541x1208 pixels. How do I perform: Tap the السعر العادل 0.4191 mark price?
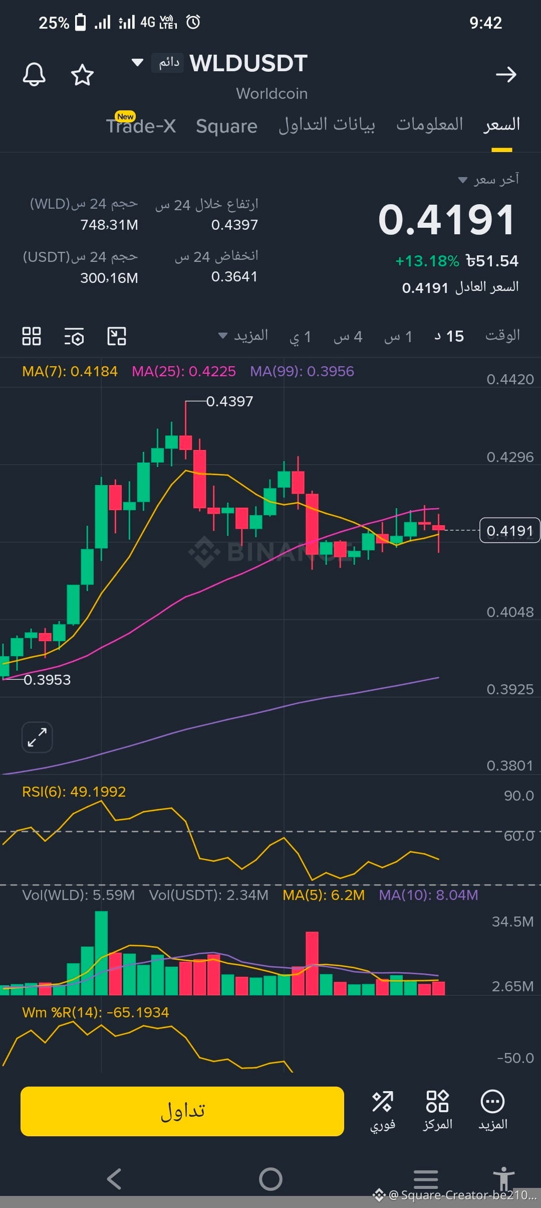(460, 287)
